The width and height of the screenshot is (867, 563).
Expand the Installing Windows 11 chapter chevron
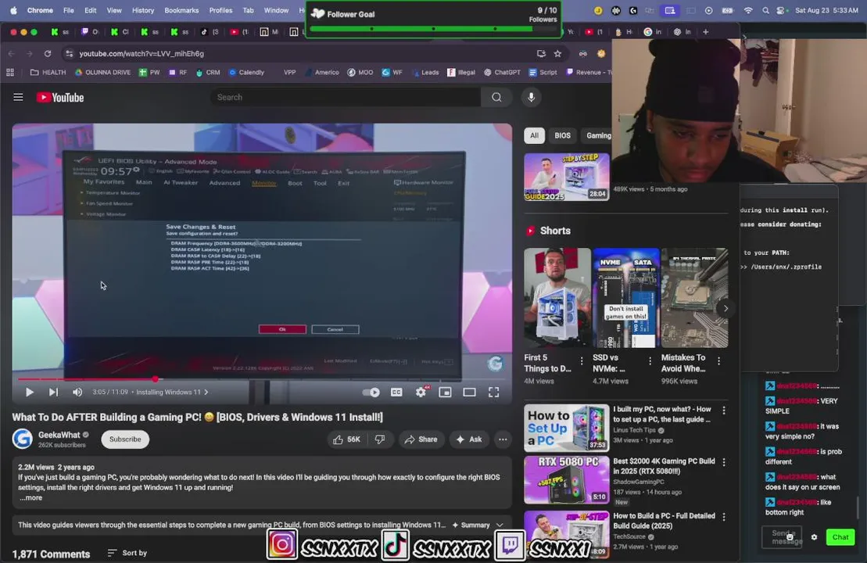click(206, 392)
